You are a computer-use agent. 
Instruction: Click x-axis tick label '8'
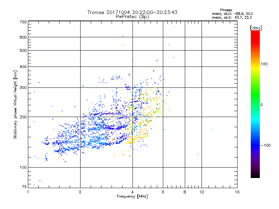click(185, 192)
